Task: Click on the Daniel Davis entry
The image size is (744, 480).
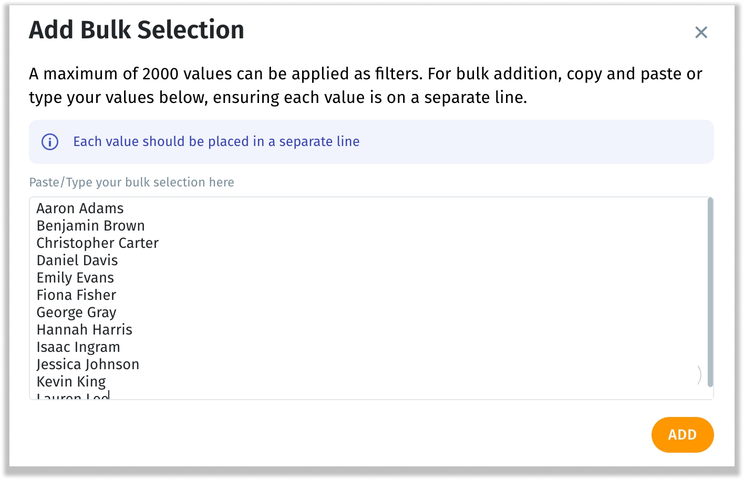Action: click(x=77, y=260)
